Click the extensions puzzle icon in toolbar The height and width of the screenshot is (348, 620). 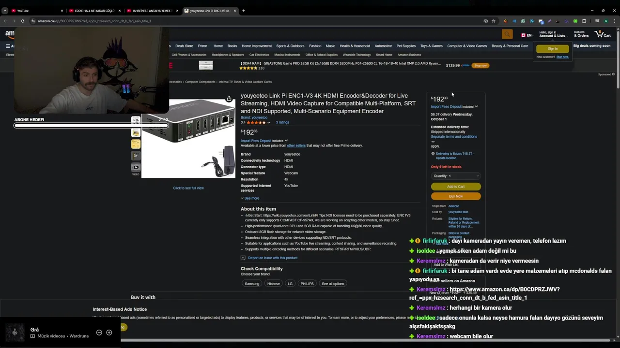[584, 21]
